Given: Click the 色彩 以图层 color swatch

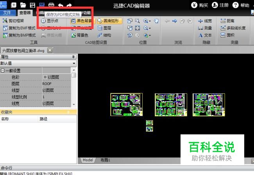Looking at the screenshot, I should click(45, 77).
